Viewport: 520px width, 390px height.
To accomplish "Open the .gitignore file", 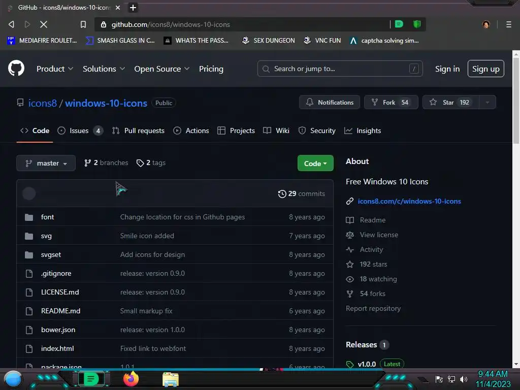I will click(x=56, y=273).
